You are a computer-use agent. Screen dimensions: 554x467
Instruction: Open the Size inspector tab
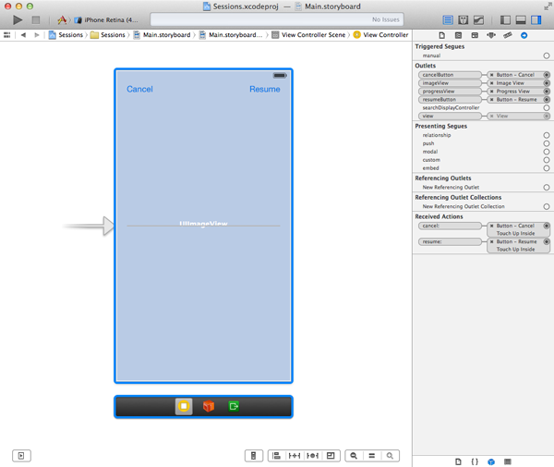click(x=508, y=35)
